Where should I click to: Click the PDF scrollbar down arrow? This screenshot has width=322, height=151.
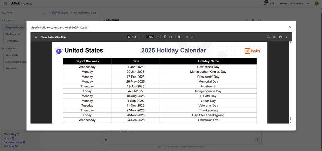(x=290, y=122)
